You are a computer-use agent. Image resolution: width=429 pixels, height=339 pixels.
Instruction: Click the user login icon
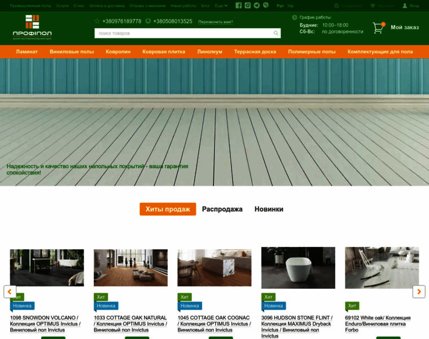[x=405, y=6]
